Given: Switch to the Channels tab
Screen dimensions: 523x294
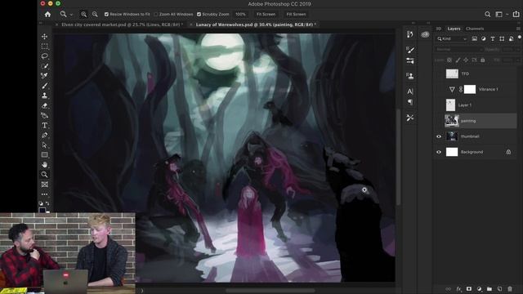Looking at the screenshot, I should (475, 29).
